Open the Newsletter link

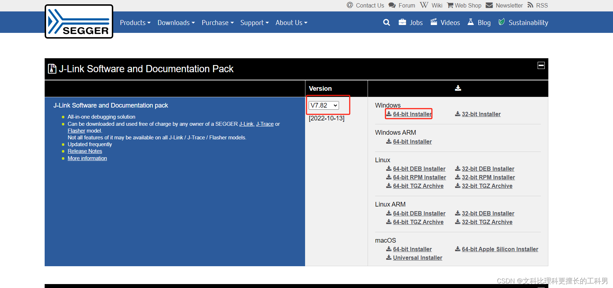[x=509, y=5]
